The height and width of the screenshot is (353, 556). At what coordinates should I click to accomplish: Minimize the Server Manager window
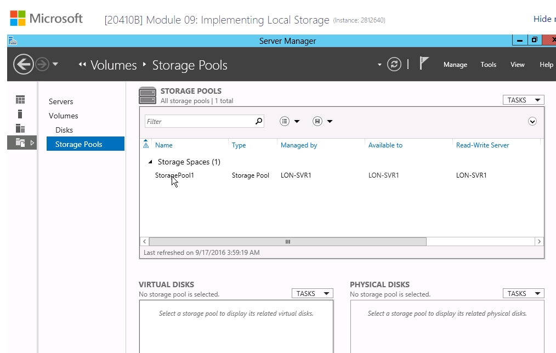[520, 40]
